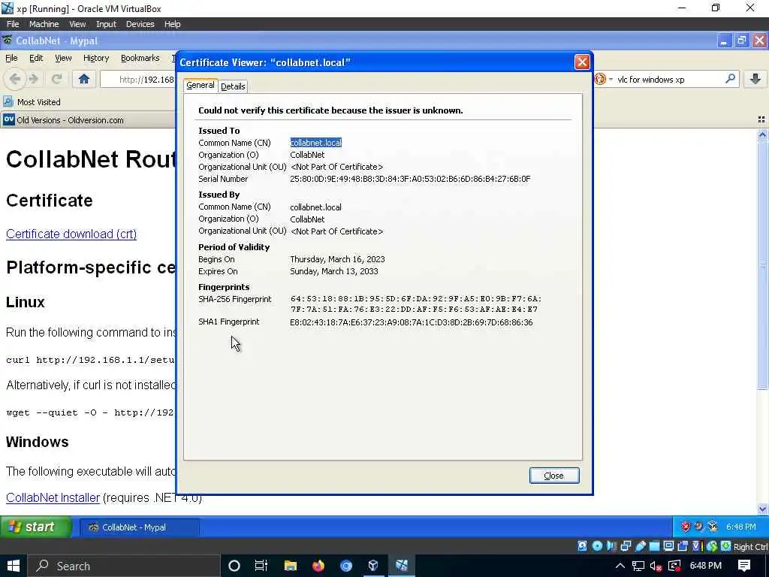Reload the page with the refresh icon
Screen dimensions: 769x577
point(57,79)
